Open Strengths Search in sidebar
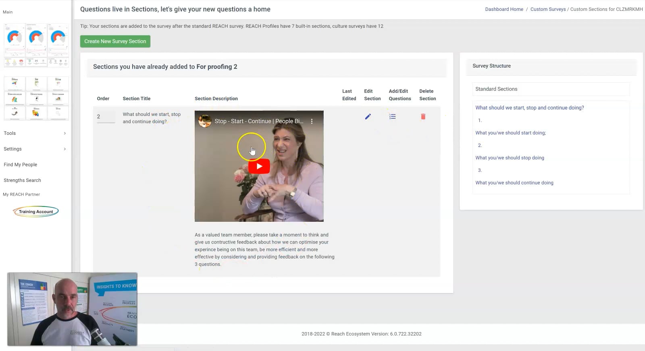This screenshot has height=351, width=645. pos(22,180)
